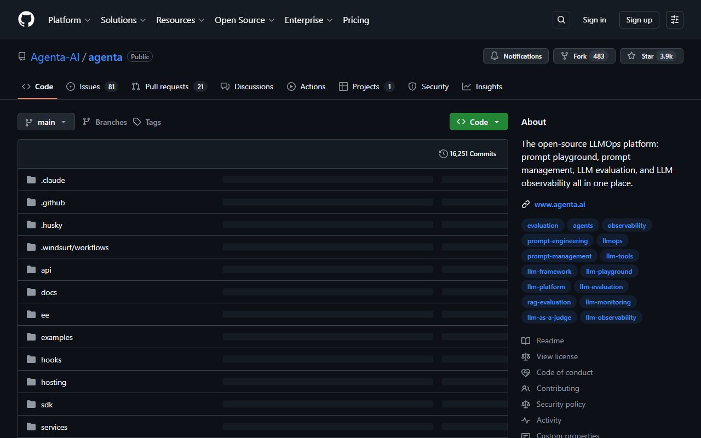Switch to the Pull requests tab
This screenshot has width=701, height=438.
(x=168, y=87)
